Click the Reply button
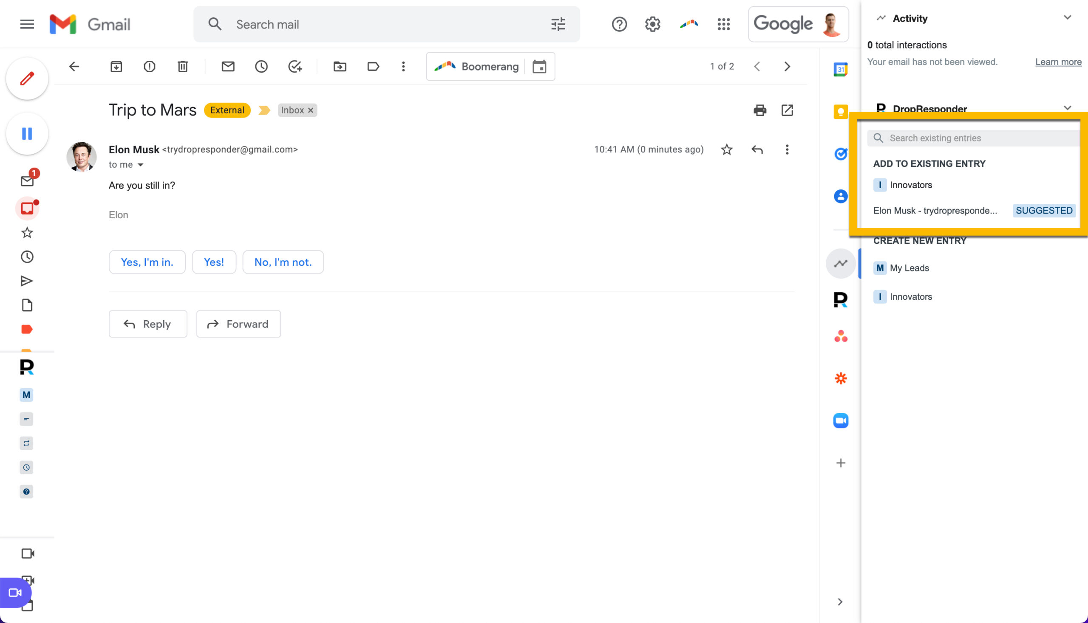Image resolution: width=1088 pixels, height=623 pixels. pos(148,324)
